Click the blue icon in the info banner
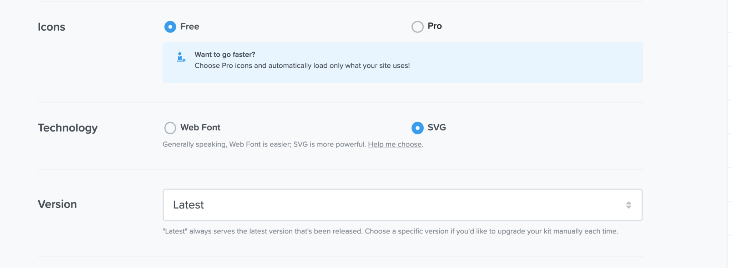The image size is (731, 268). (181, 57)
